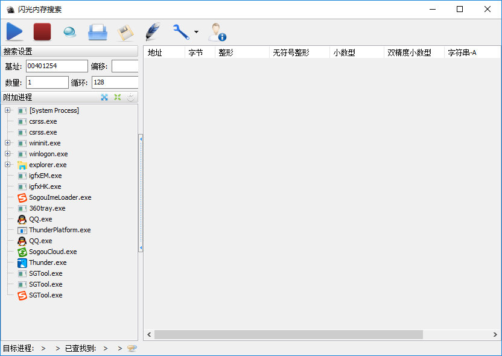Click the feather quill icon in the toolbar
The width and height of the screenshot is (502, 356).
153,32
